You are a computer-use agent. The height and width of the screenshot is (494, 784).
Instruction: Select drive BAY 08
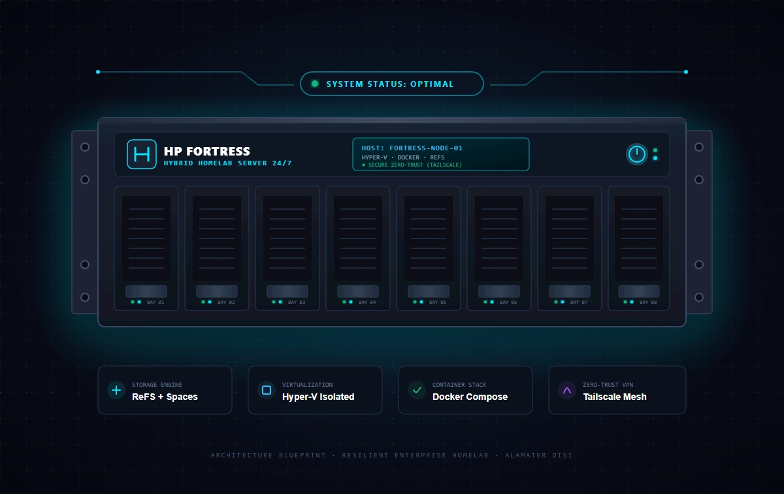(639, 248)
